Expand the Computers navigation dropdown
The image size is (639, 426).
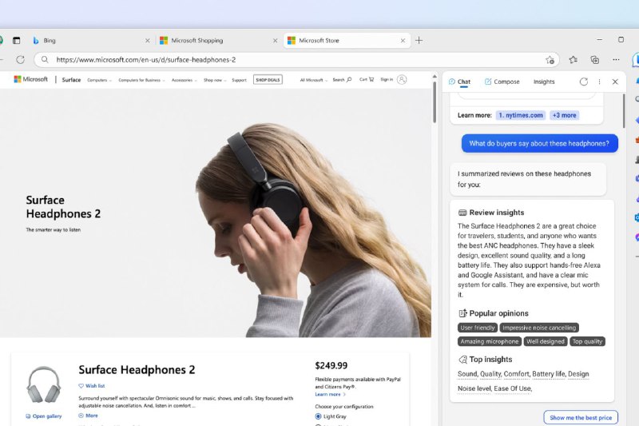click(100, 80)
